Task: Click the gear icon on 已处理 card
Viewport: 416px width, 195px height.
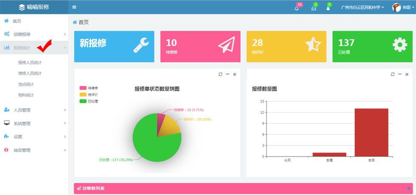Action: coord(400,45)
